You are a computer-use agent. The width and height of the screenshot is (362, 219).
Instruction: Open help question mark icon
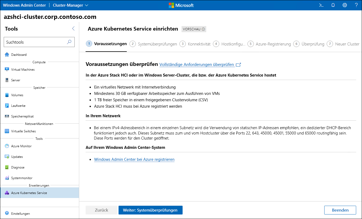point(356,5)
